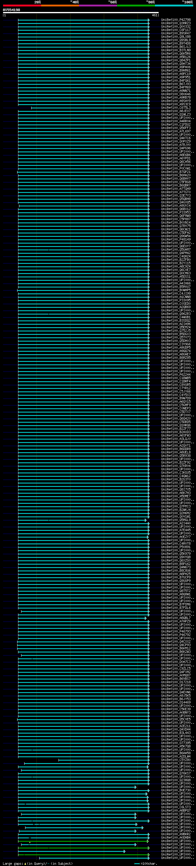Click the red 20% identity legend segment
Viewport: 196px width, 866px height.
coord(22,6)
